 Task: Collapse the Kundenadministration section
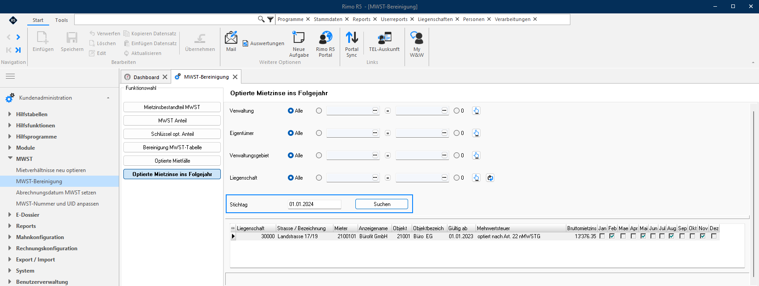108,98
